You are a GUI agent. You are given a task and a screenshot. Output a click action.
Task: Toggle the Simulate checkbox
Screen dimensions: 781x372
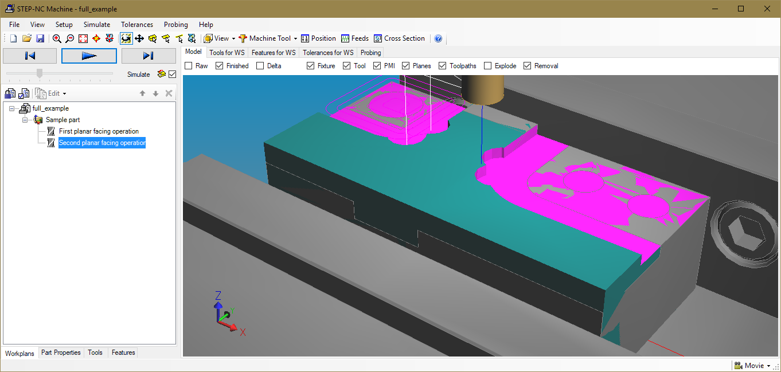[172, 74]
